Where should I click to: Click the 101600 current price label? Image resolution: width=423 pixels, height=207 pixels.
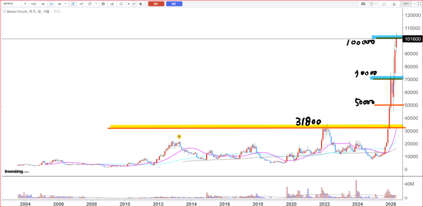coord(412,39)
